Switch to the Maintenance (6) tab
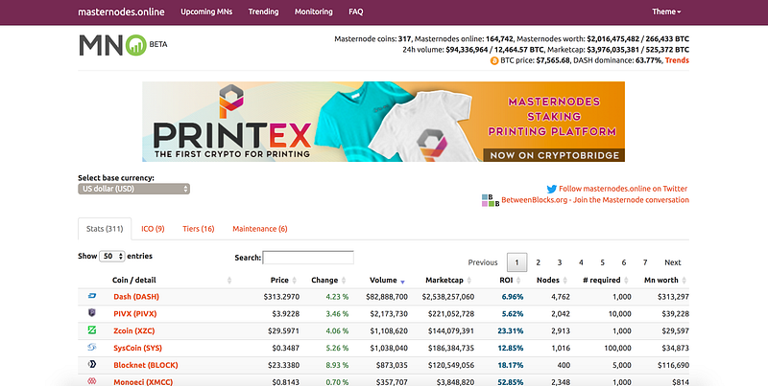768x386 pixels. pyautogui.click(x=260, y=229)
